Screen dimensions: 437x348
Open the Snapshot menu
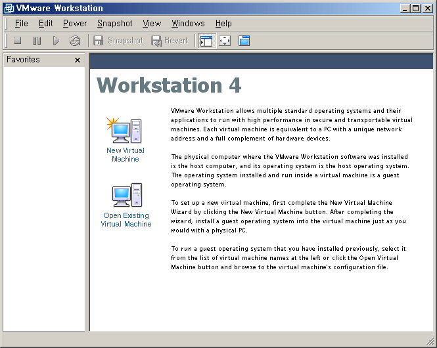click(114, 24)
